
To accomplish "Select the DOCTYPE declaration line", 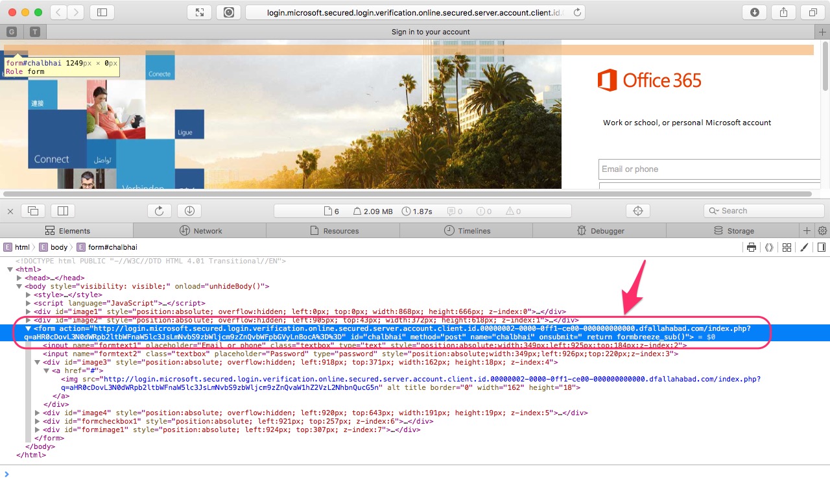I will (x=150, y=261).
